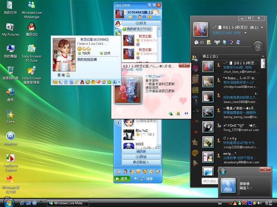Click the butterfly circles icon in Messenger toolbar
Image resolution: width=277 pixels, height=207 pixels.
[x=217, y=42]
